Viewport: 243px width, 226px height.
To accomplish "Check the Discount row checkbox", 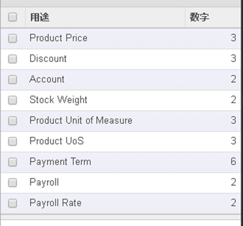I will tap(13, 59).
